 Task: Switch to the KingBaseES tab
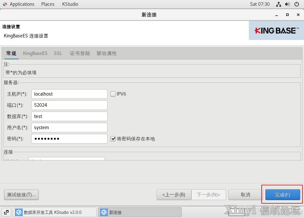35,53
